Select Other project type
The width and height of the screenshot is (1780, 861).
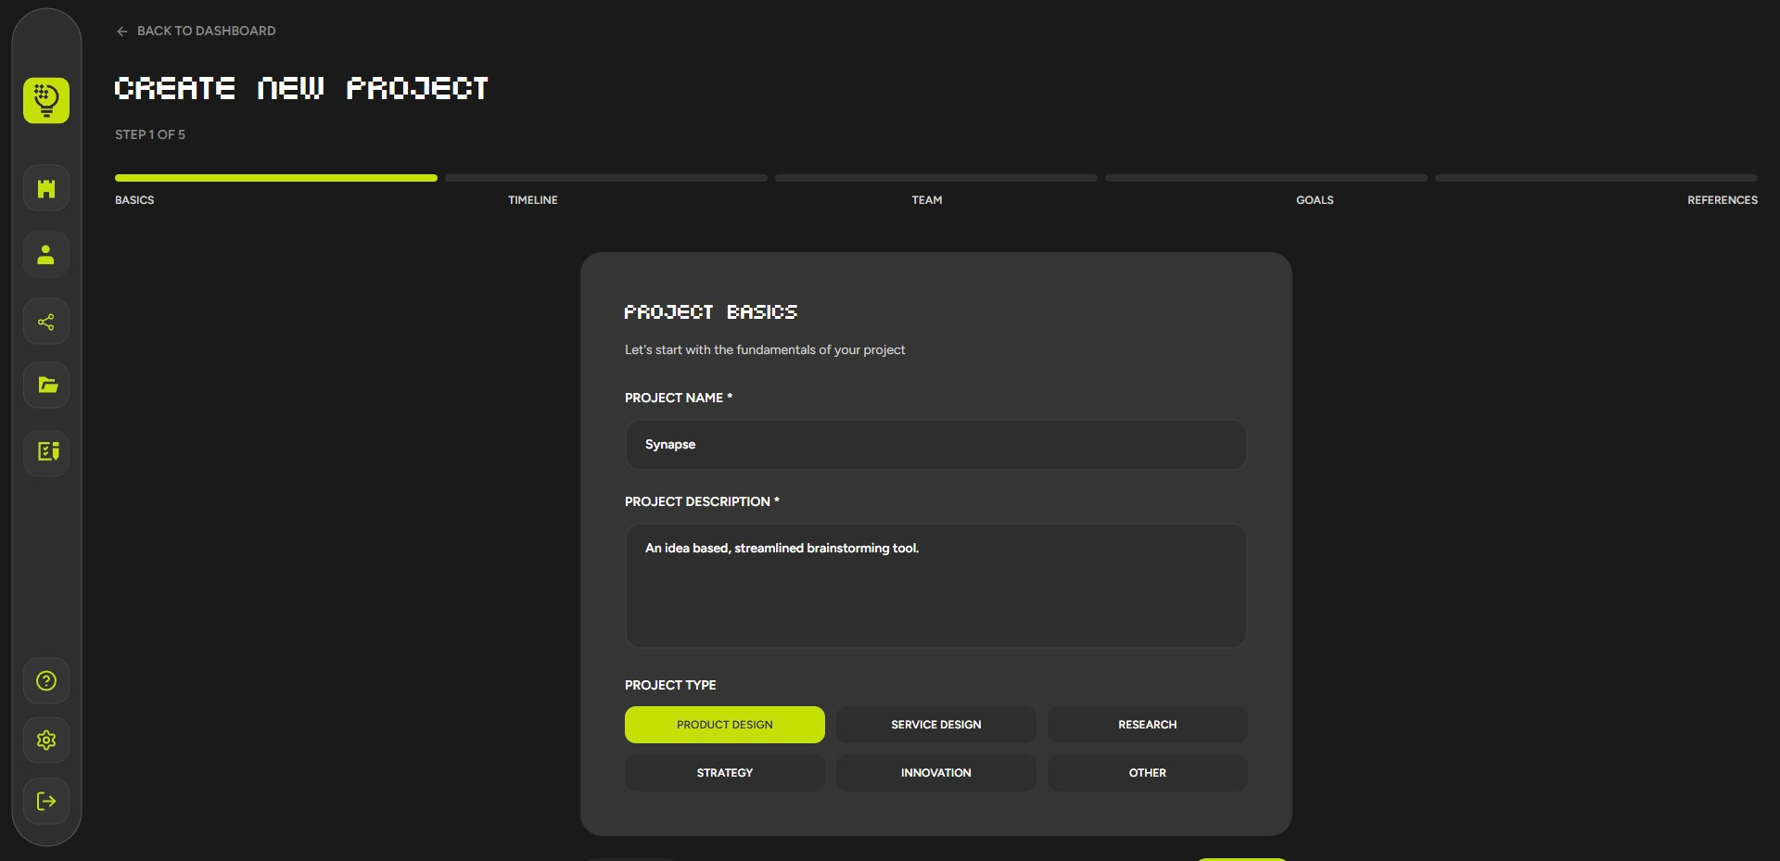click(x=1148, y=773)
